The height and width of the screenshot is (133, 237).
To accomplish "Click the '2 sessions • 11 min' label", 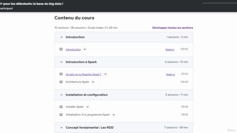I will tap(177, 95).
